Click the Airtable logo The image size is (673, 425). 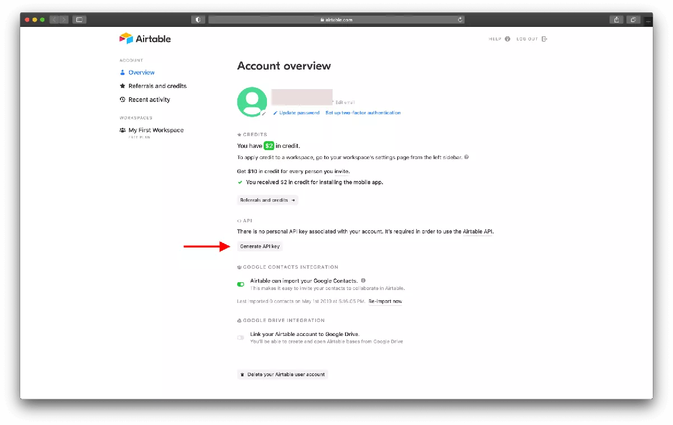[x=145, y=39]
